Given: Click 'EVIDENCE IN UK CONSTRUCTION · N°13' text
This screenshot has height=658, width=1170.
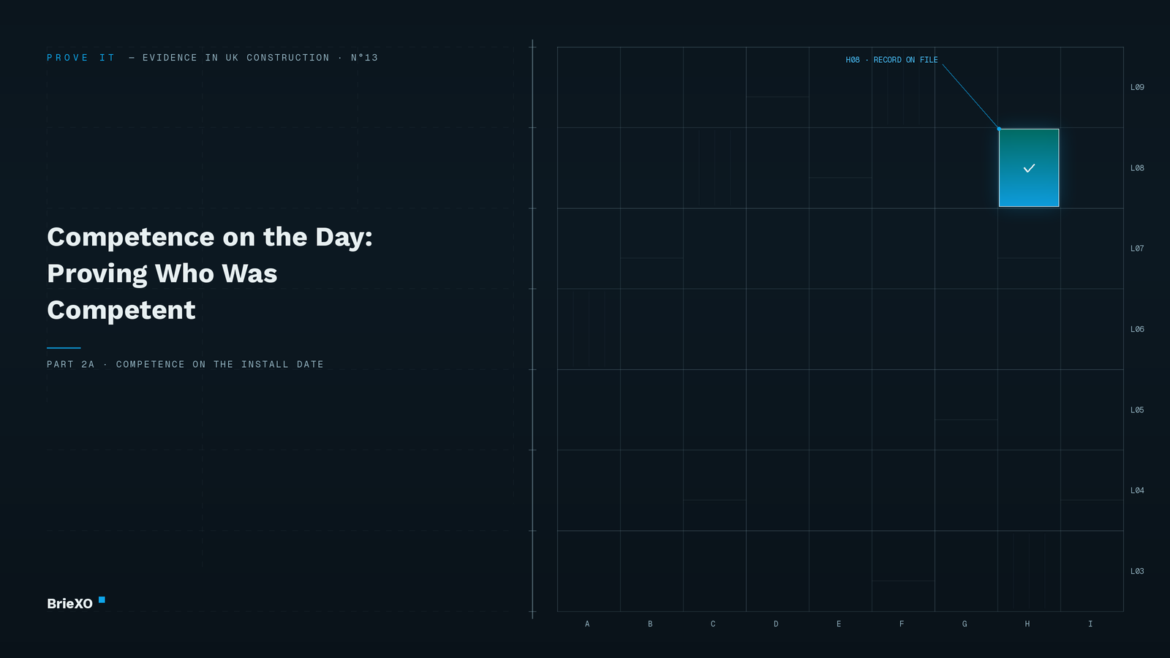Looking at the screenshot, I should click(x=260, y=58).
